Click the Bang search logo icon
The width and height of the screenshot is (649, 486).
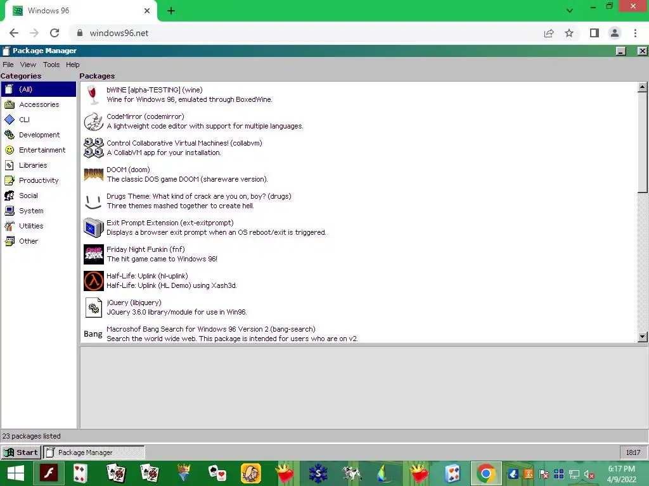[x=93, y=334]
